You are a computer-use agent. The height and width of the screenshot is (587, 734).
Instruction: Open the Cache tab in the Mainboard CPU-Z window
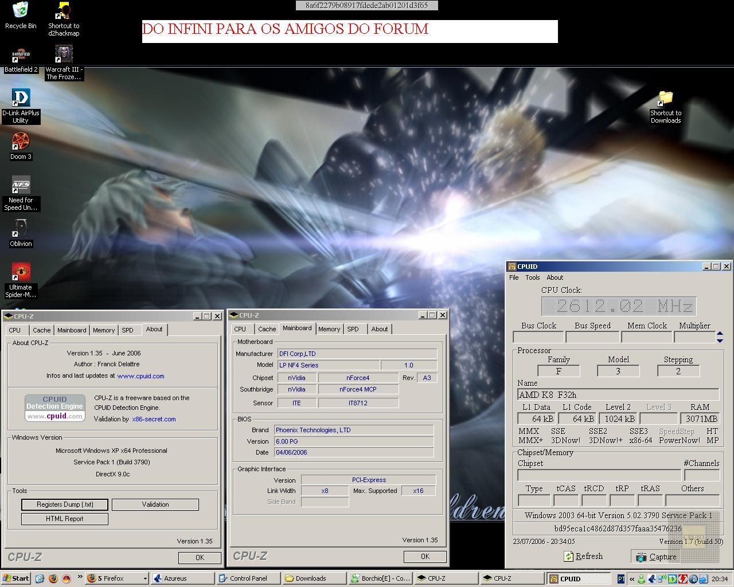267,329
